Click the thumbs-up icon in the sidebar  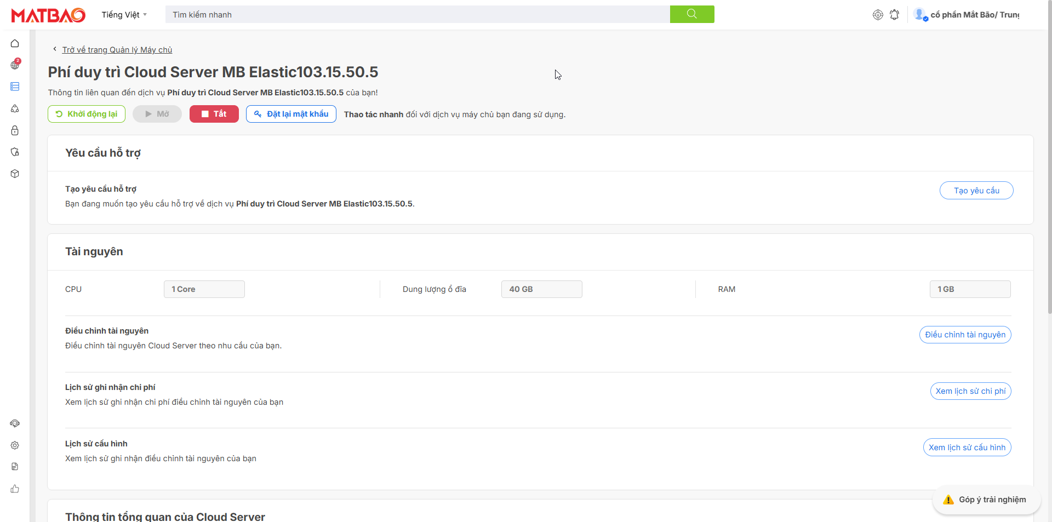pos(15,489)
